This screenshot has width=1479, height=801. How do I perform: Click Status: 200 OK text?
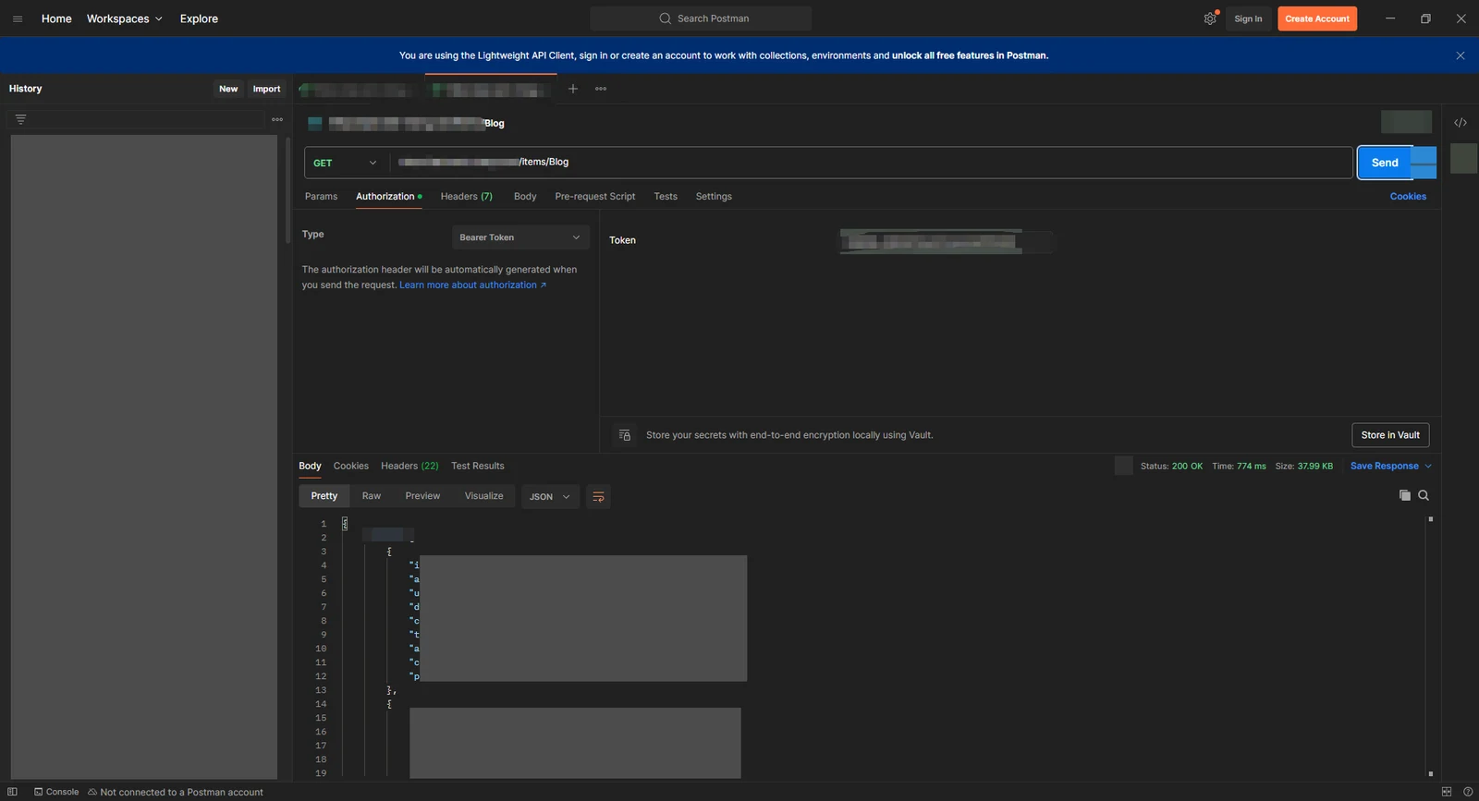tap(1171, 467)
